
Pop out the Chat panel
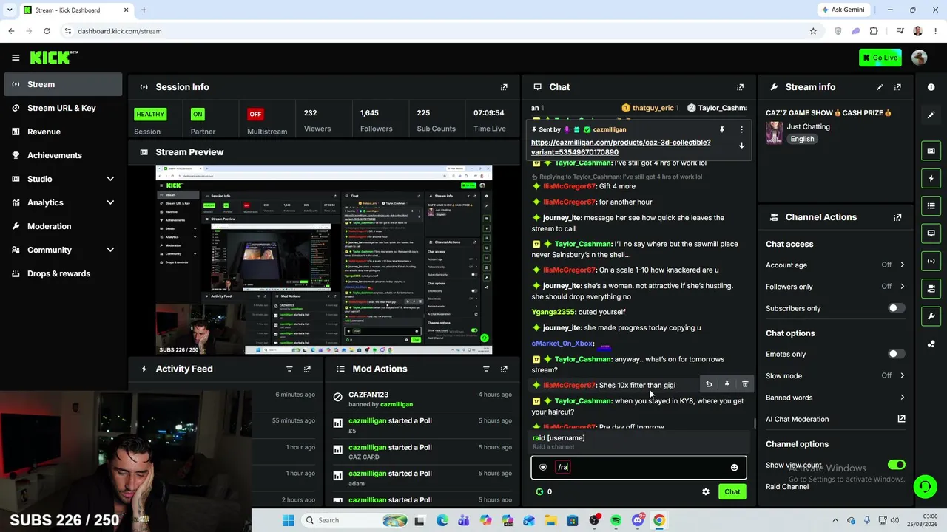[x=740, y=87]
